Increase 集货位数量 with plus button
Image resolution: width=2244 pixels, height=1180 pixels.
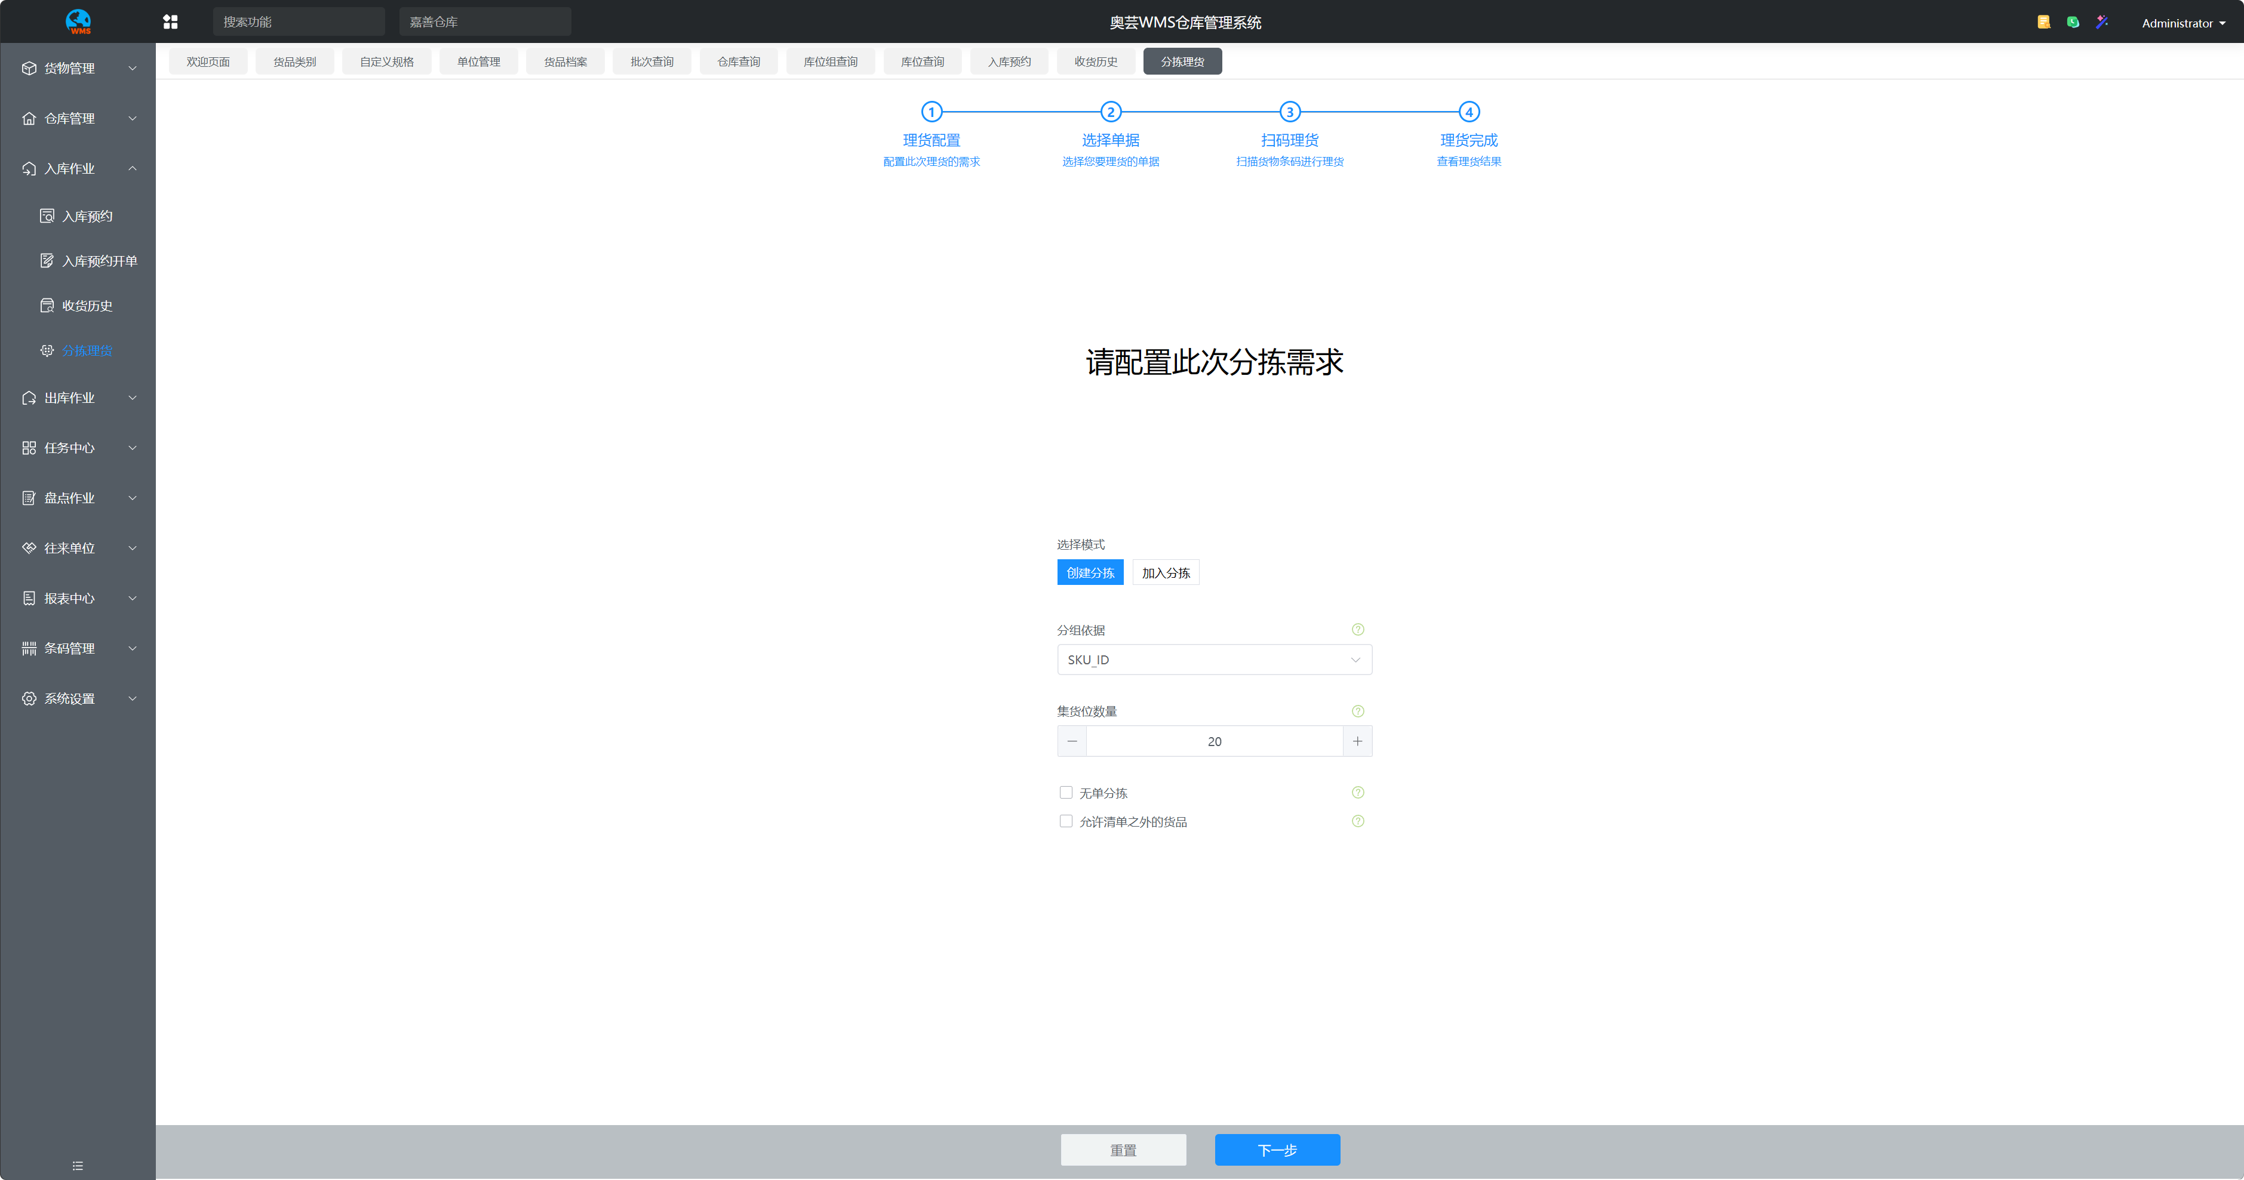(1357, 741)
